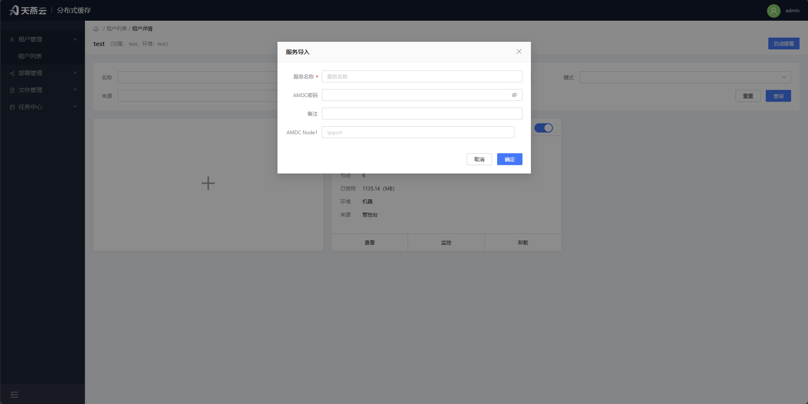Click the plus icon add-service card

(x=208, y=183)
